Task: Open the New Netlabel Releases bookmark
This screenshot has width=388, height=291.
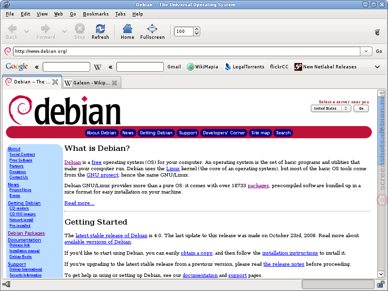Action: coord(325,67)
